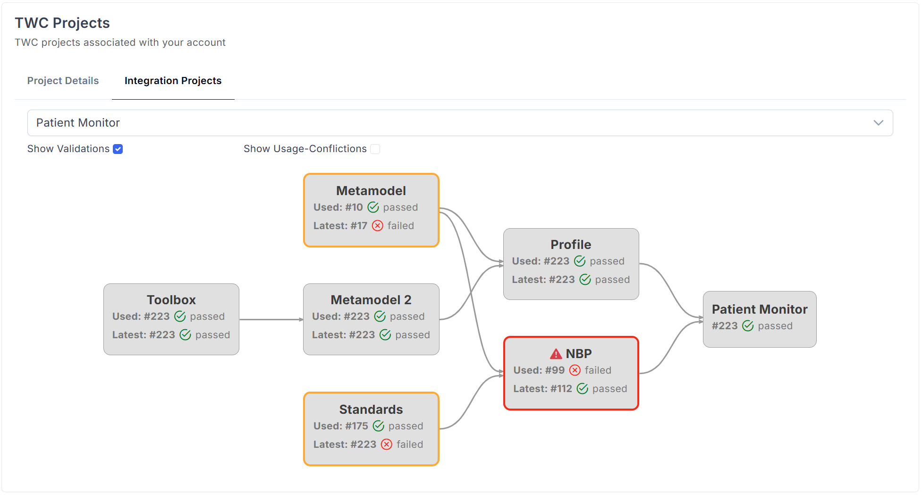Click the red warning triangle on NBP
Viewport: 922px width, 496px height.
click(x=556, y=354)
